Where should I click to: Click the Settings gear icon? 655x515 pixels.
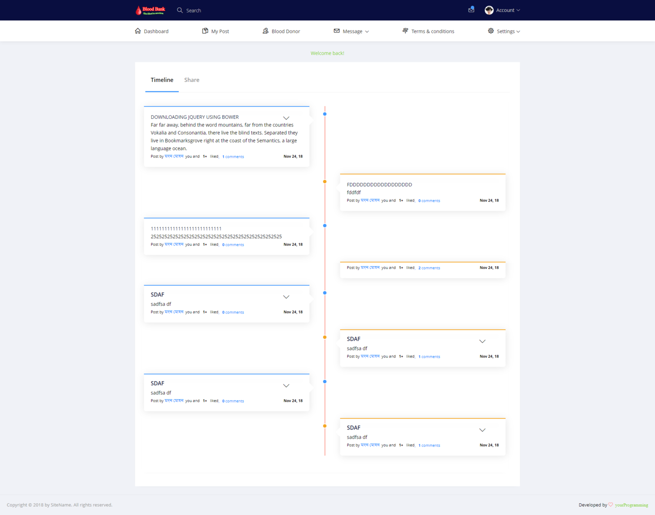click(491, 31)
